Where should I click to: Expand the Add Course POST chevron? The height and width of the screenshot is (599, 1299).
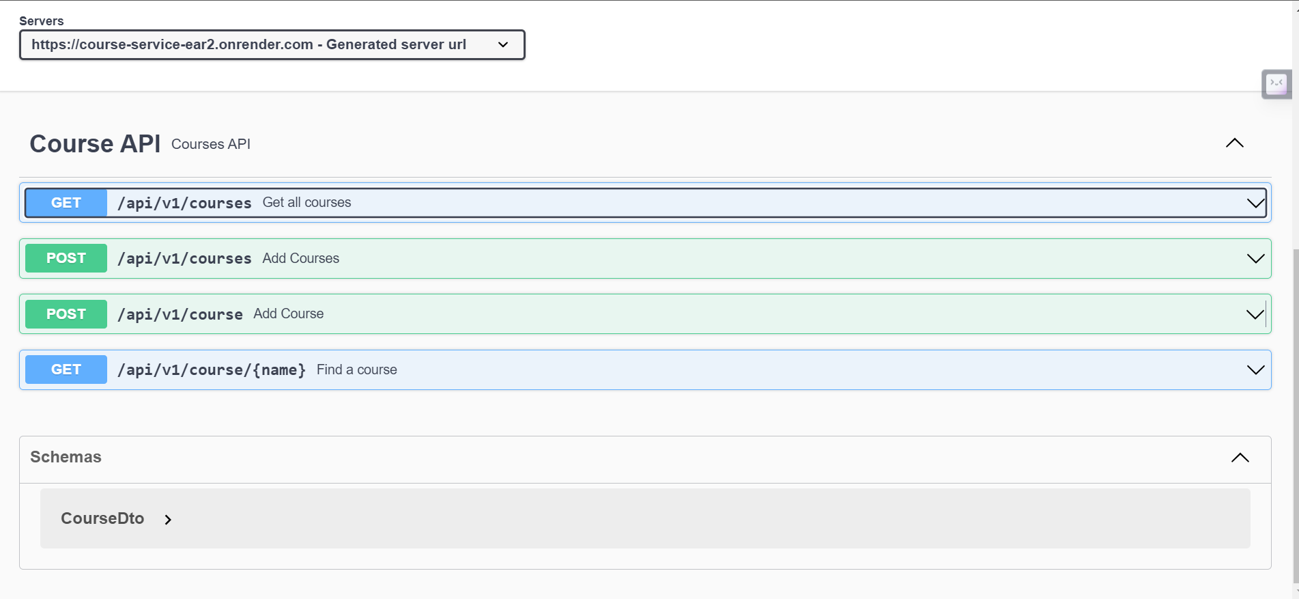point(1255,314)
